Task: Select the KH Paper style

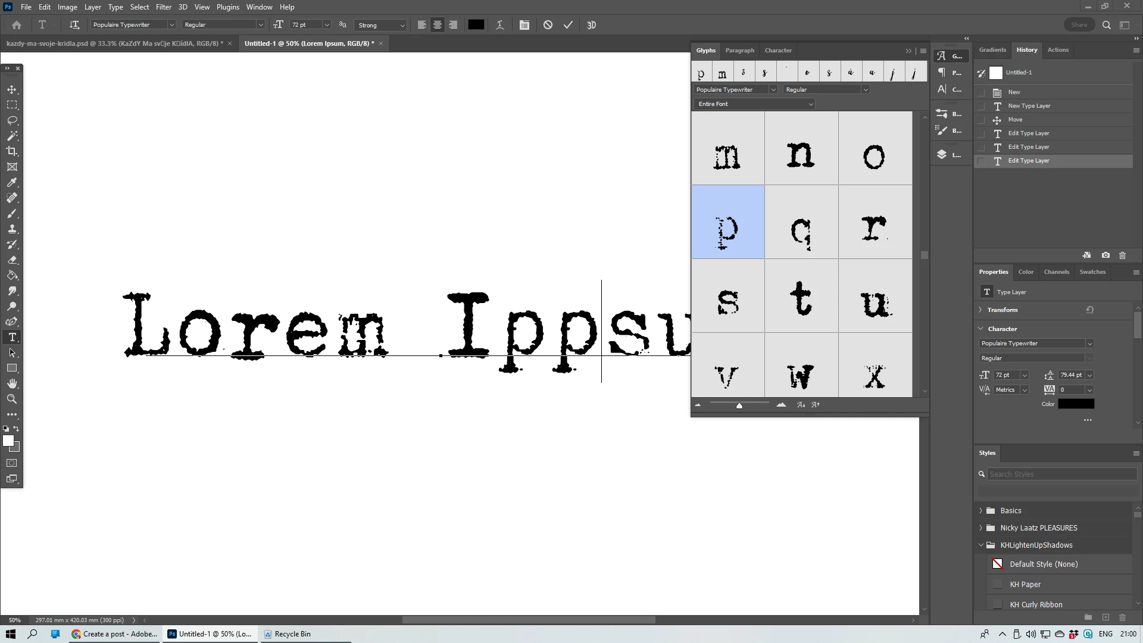Action: tap(1025, 585)
